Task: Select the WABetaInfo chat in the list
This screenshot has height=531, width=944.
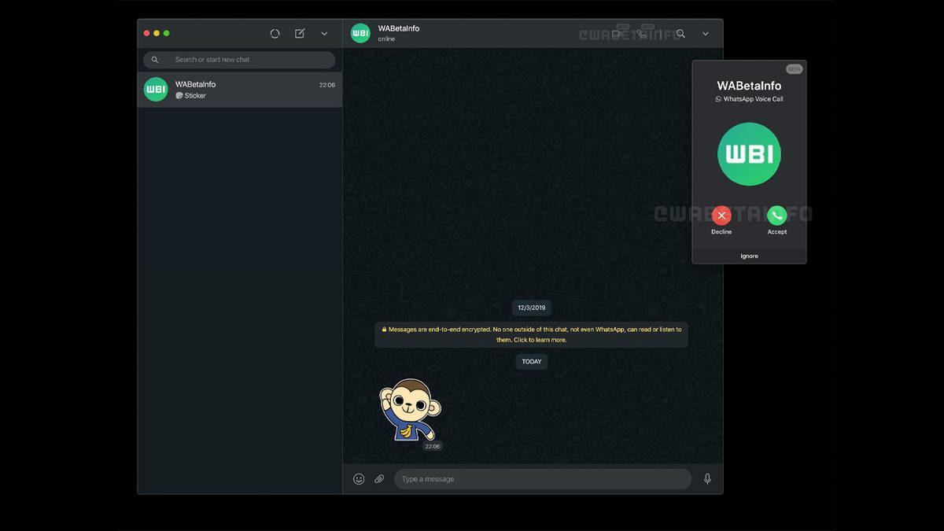Action: 239,89
